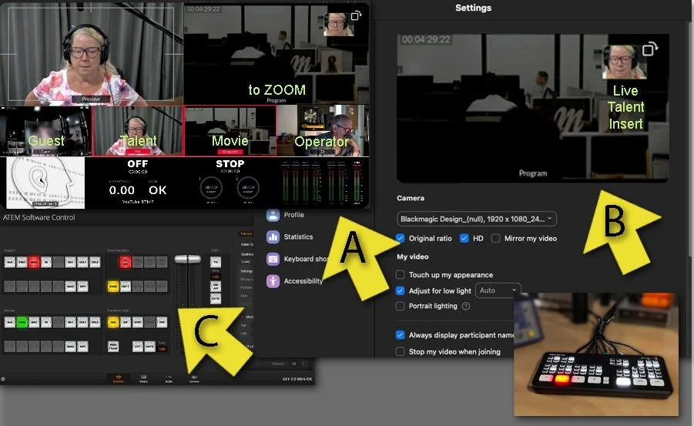
Task: Toggle the HD checkbox
Action: coord(464,238)
